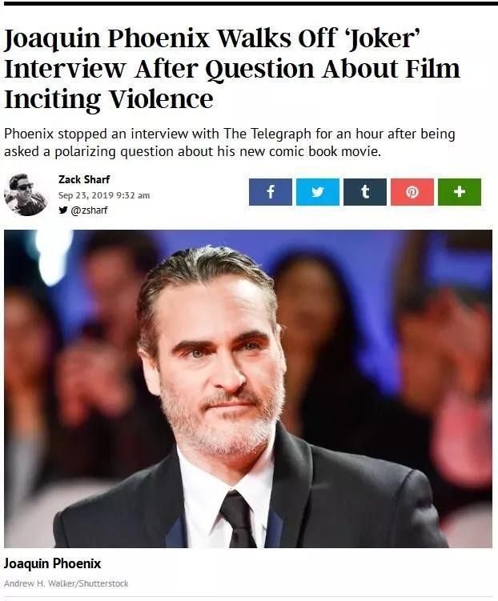Open Zack Sharf author page

pos(84,179)
